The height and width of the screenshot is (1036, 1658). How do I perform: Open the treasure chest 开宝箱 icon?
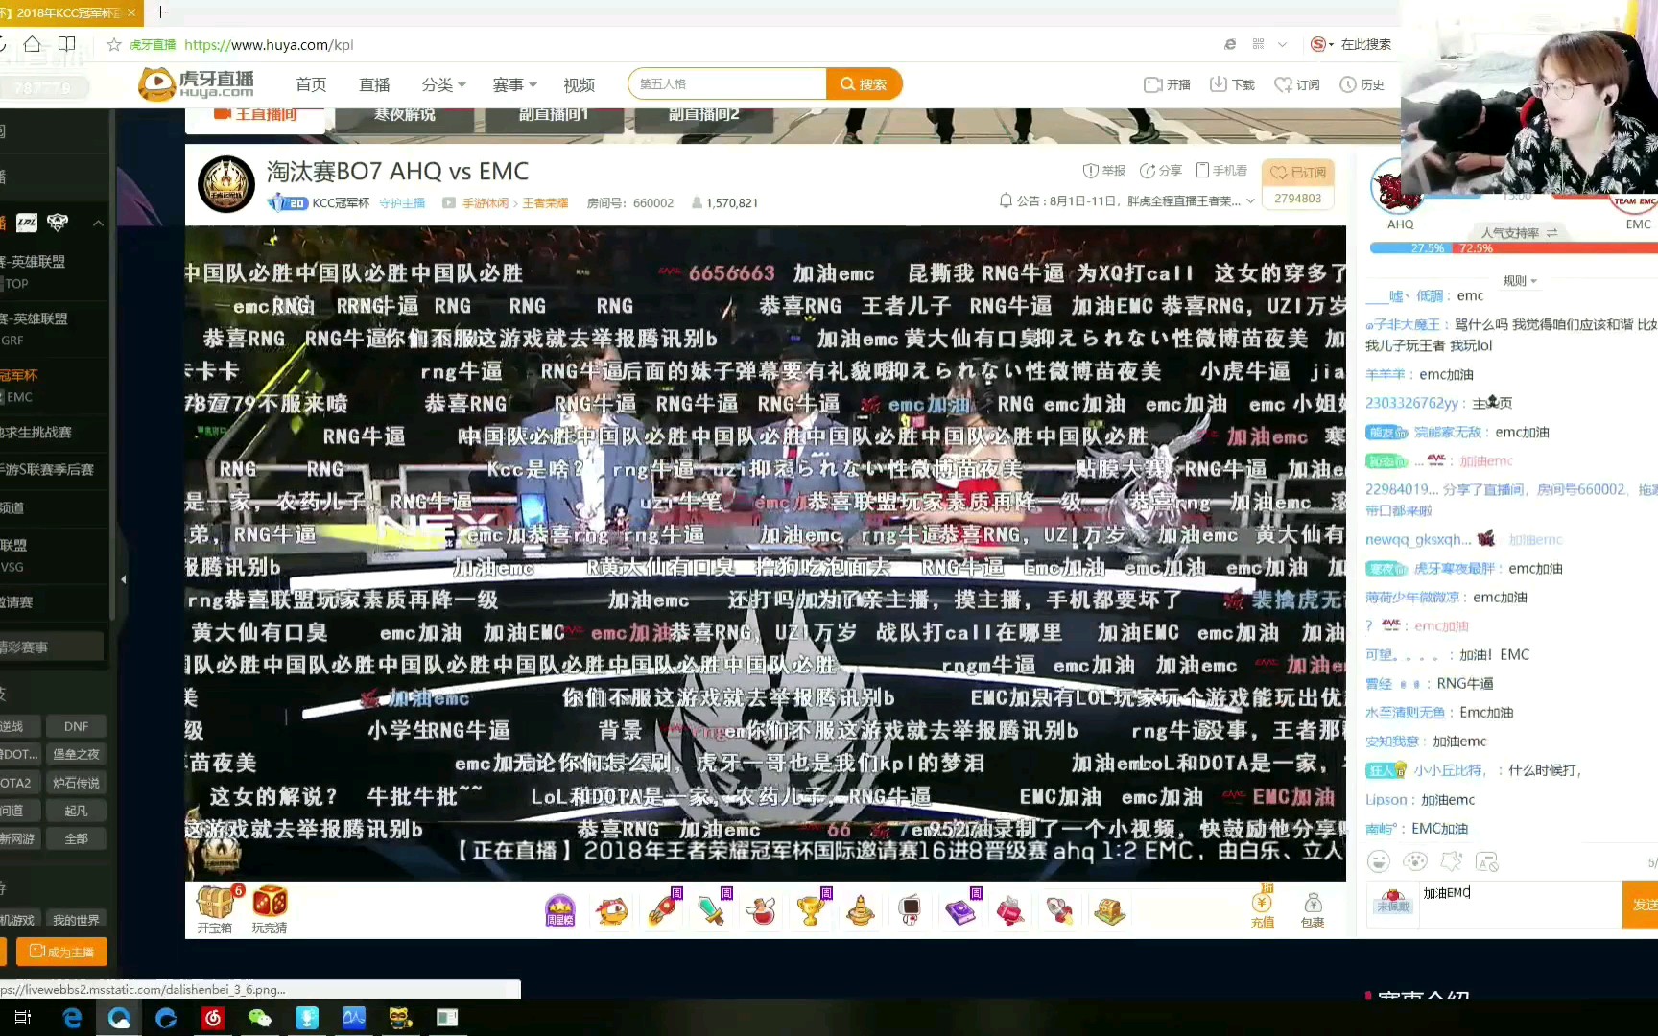pyautogui.click(x=215, y=908)
